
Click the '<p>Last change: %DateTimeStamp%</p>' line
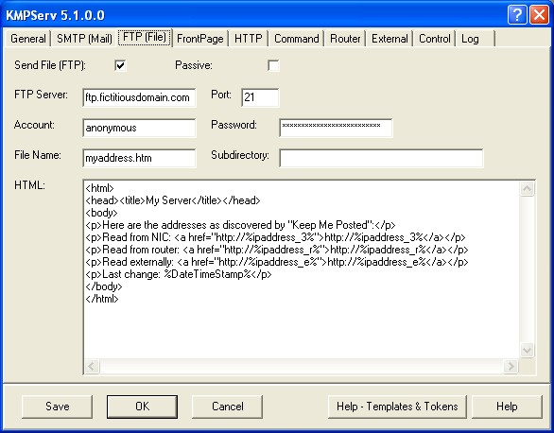(179, 274)
